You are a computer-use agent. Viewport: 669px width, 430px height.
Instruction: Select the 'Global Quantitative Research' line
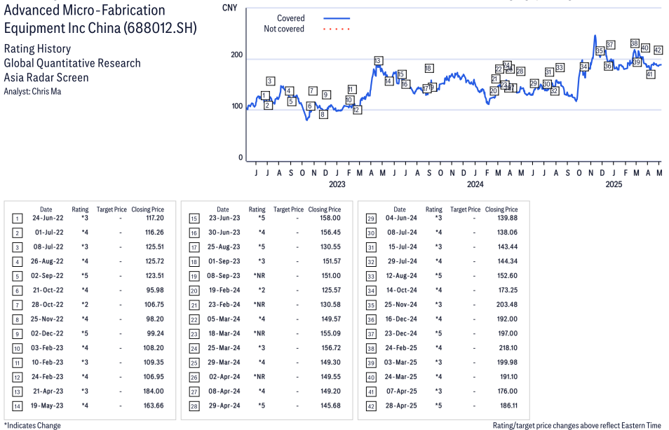(72, 63)
